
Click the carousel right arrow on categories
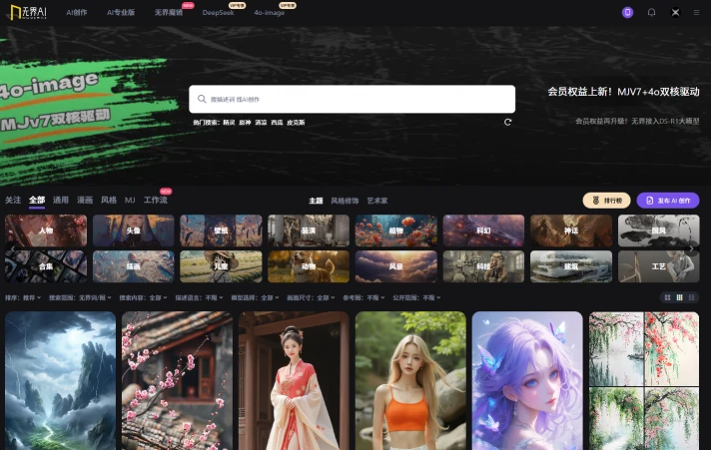tap(691, 248)
